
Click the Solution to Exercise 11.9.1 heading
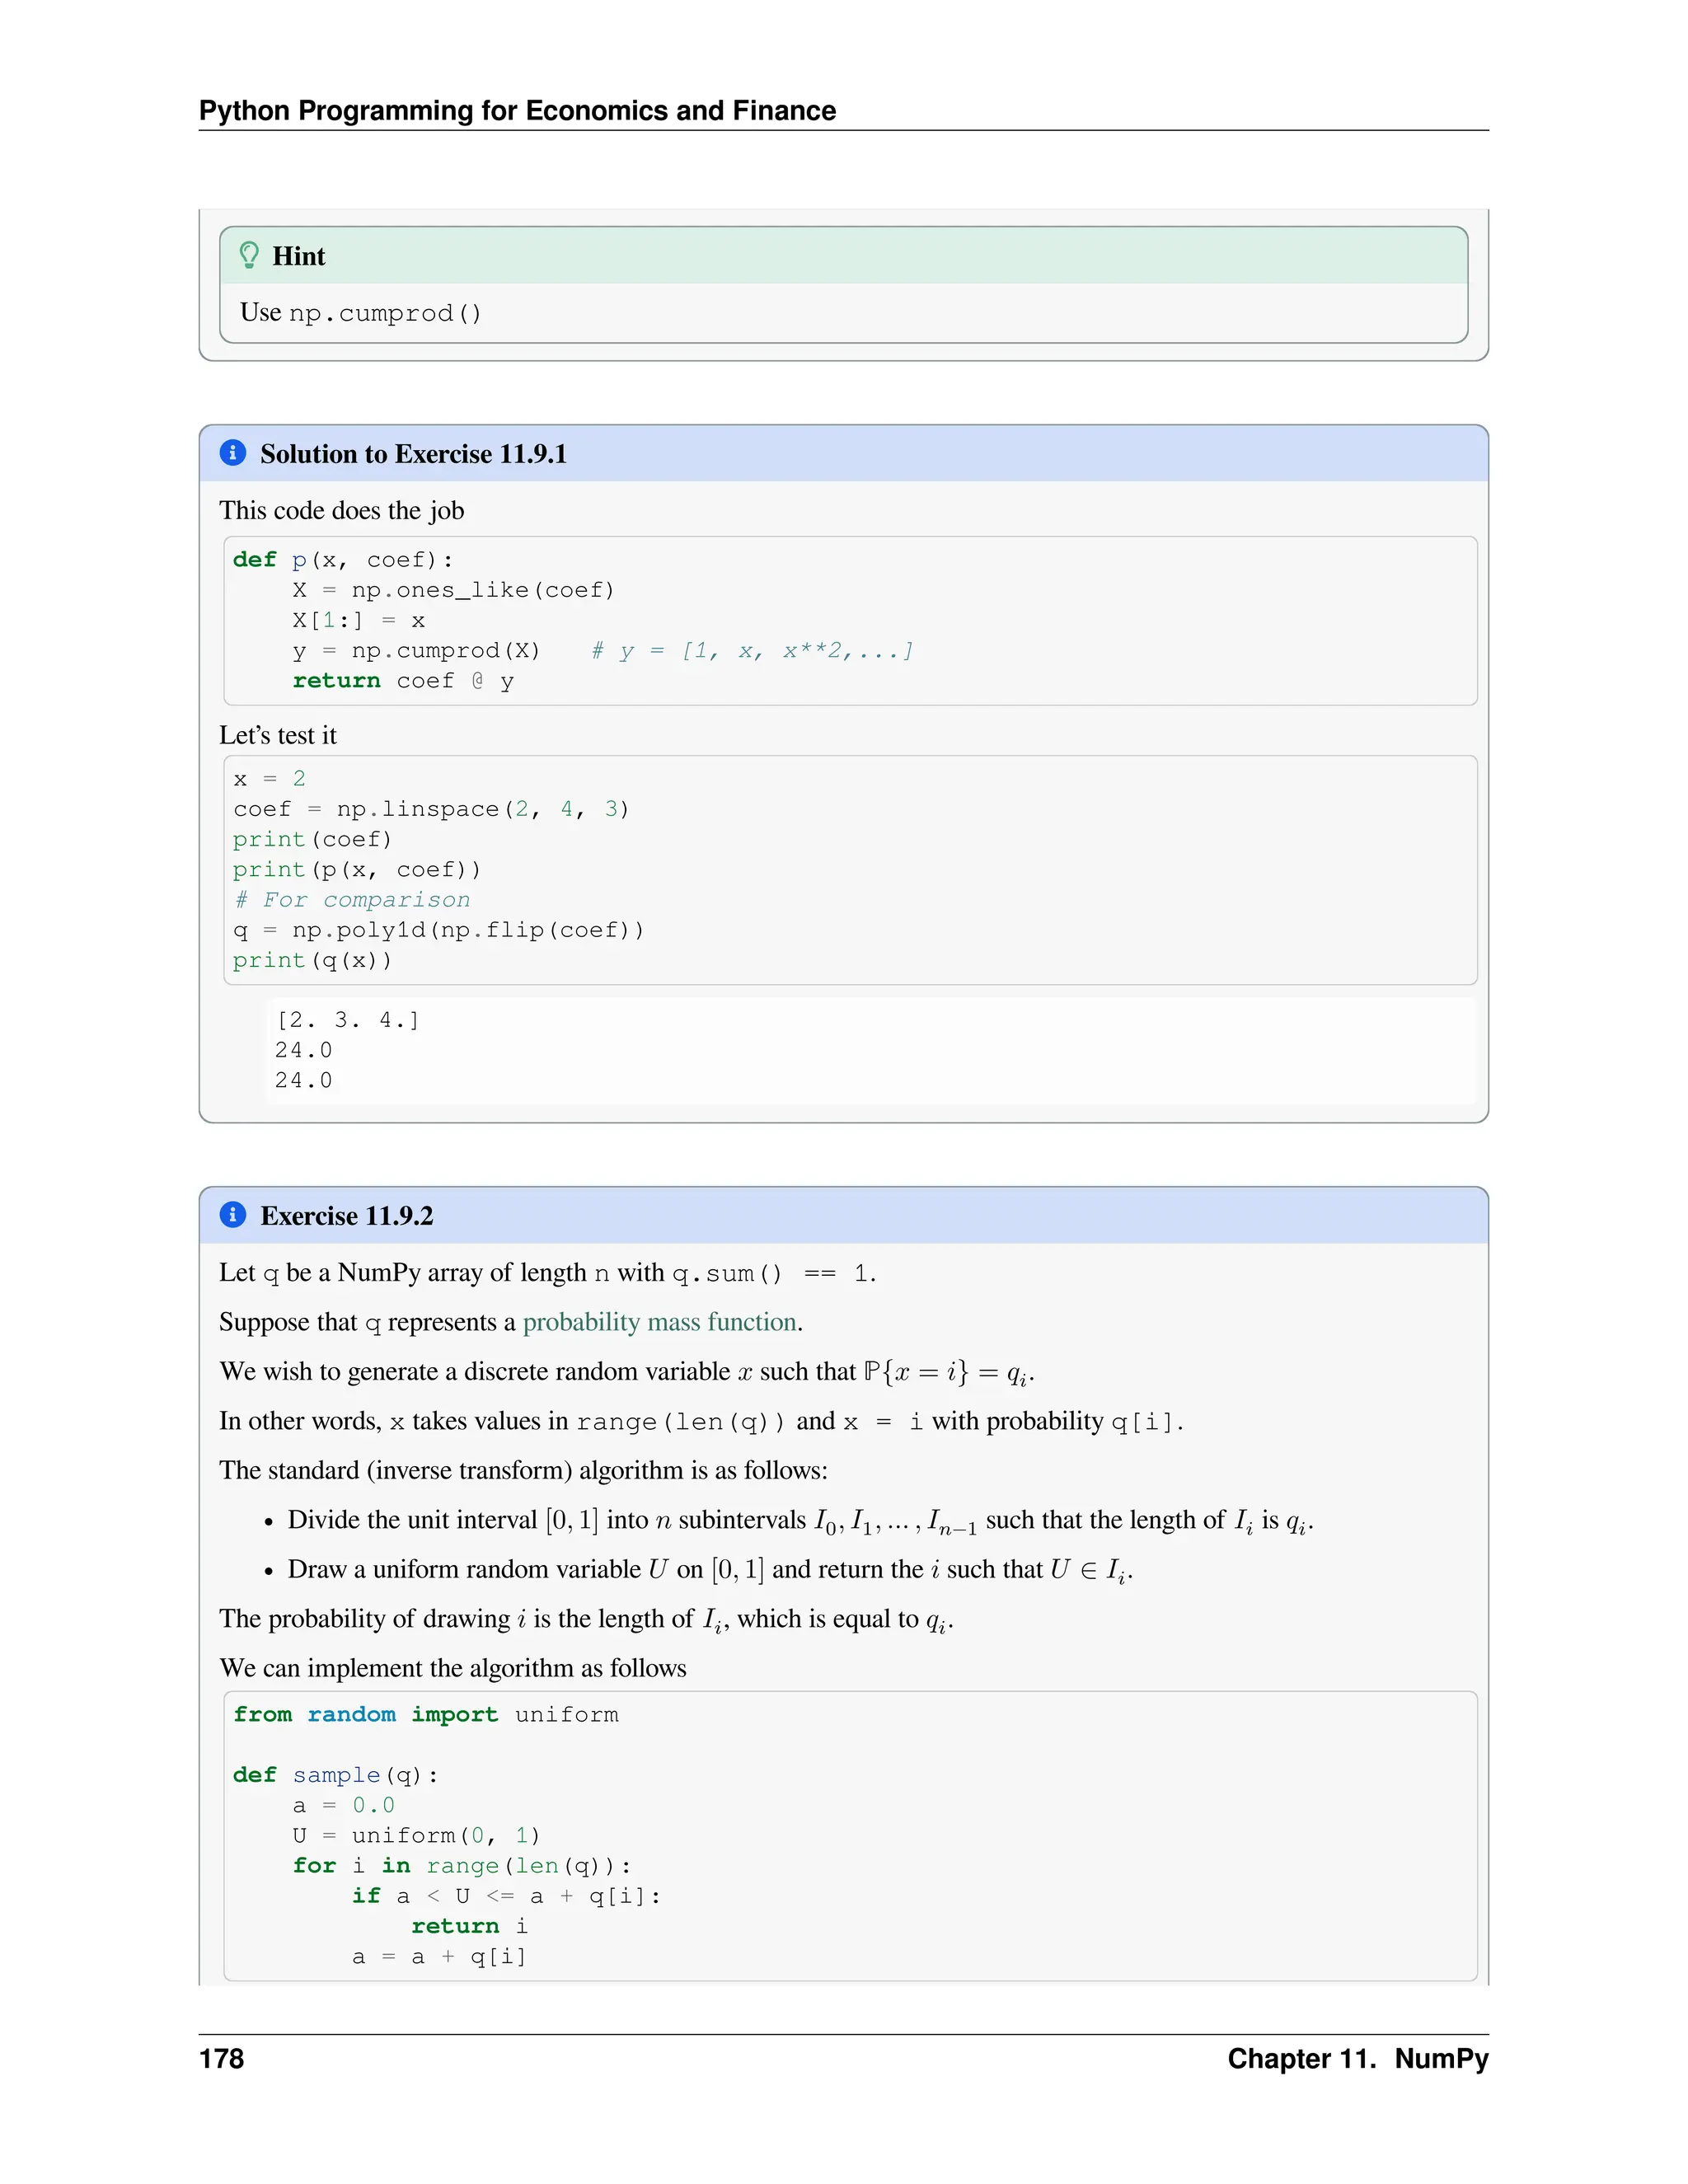[x=413, y=454]
